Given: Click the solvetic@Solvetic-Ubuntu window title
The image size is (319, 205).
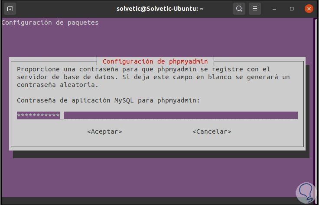Looking at the screenshot, I should click(x=160, y=9).
